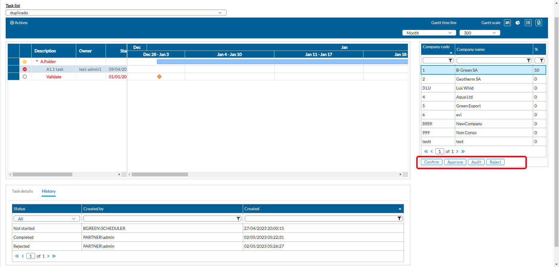The height and width of the screenshot is (267, 559).
Task: Export to Excel using the spreadsheet icon
Action: click(538, 23)
